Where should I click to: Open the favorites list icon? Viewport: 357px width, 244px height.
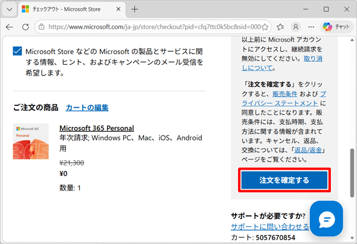click(280, 27)
